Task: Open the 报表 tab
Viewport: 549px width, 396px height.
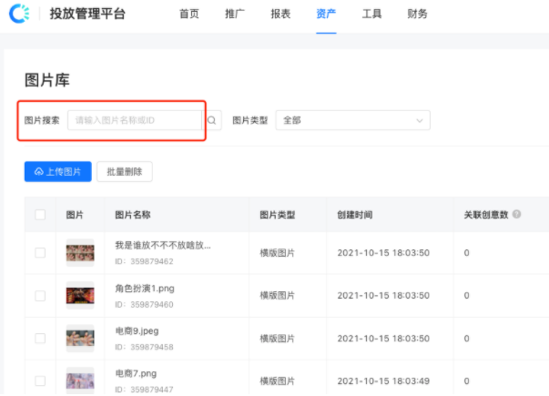Action: click(280, 14)
